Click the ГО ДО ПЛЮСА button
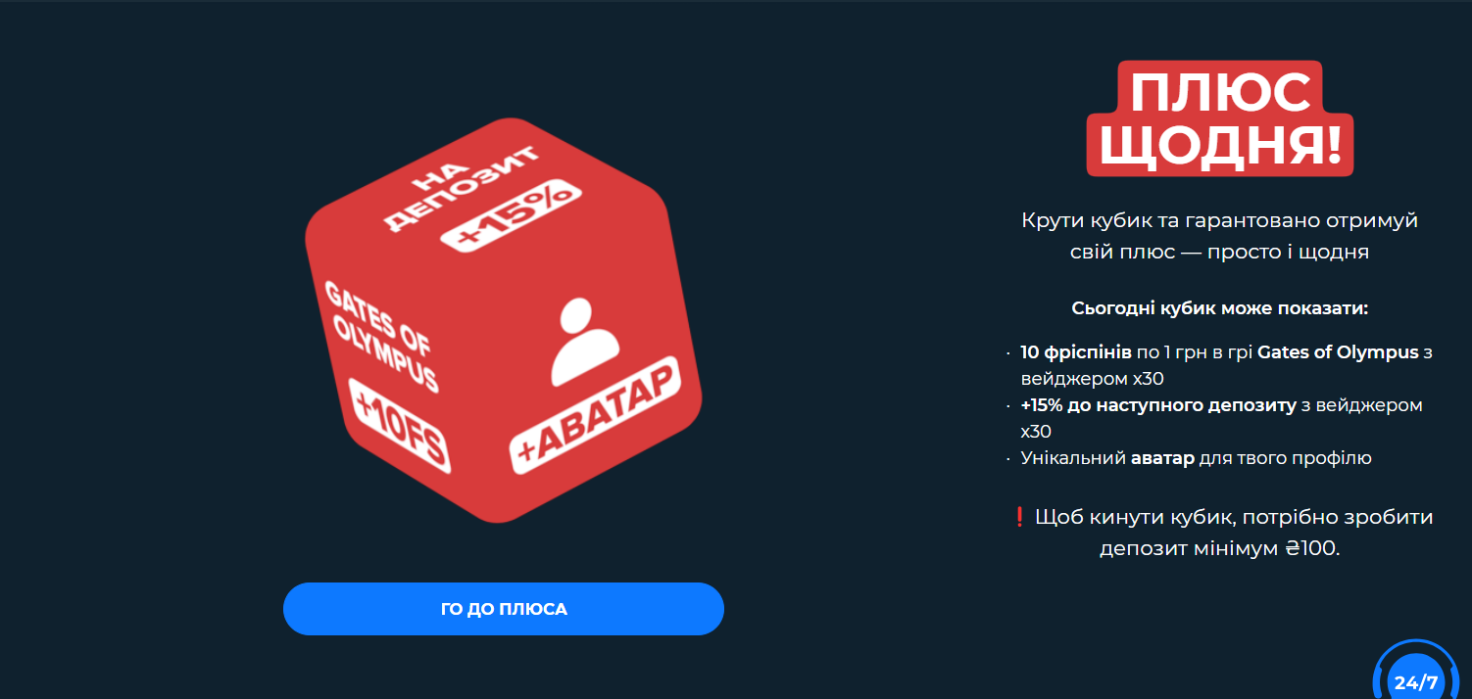 [x=504, y=609]
